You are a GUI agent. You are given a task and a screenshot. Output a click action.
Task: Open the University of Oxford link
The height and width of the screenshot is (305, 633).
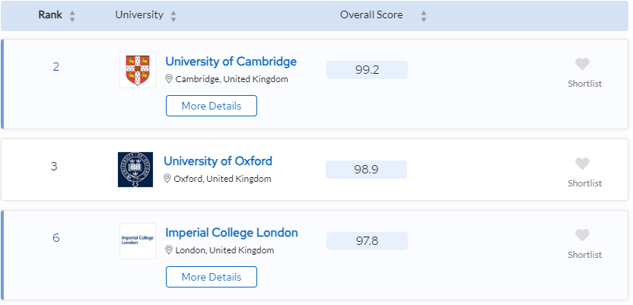click(x=218, y=161)
